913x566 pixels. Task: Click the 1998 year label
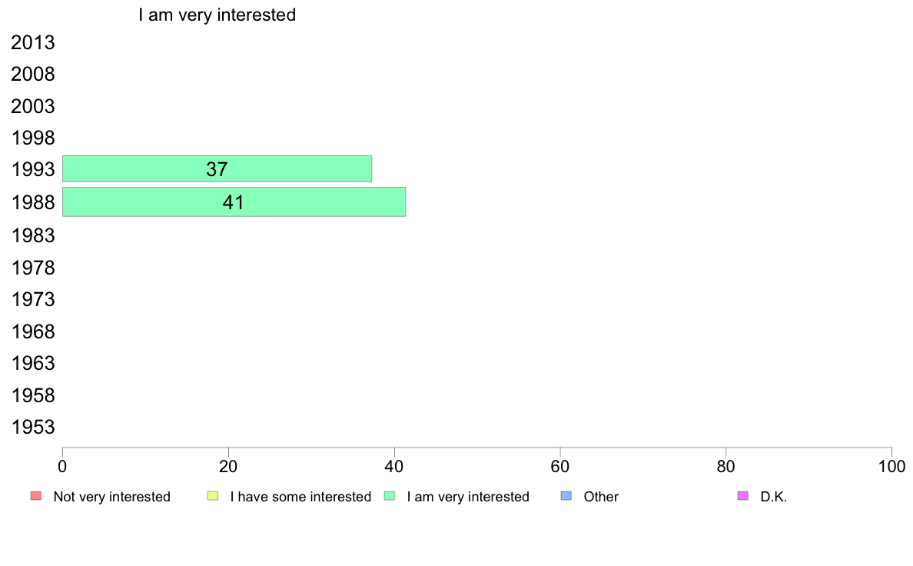pyautogui.click(x=33, y=138)
